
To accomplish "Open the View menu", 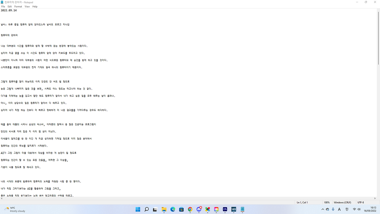I will [27, 7].
